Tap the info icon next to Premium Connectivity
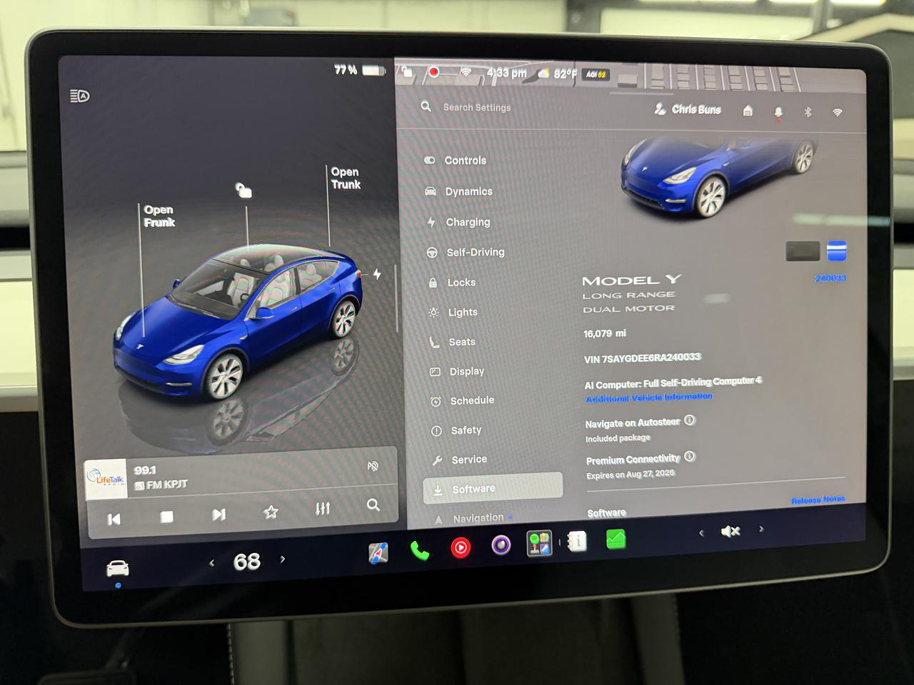 [689, 456]
